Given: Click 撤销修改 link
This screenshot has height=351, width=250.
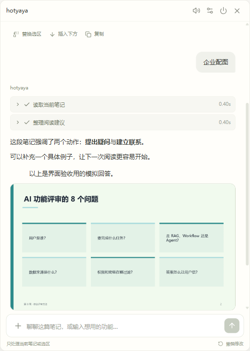Looking at the screenshot, I should 235,344.
